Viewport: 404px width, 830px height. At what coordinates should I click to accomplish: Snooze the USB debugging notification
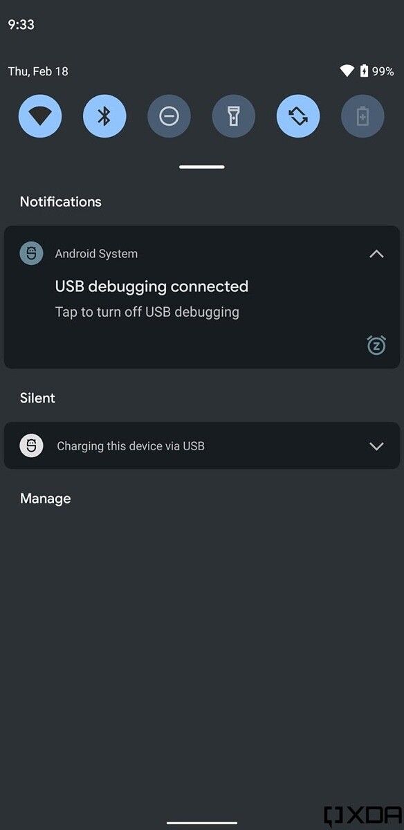point(376,344)
